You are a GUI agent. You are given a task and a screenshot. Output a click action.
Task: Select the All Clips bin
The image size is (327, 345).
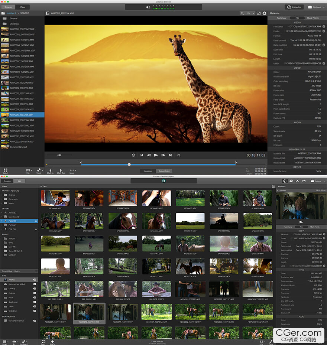[x=19, y=280]
